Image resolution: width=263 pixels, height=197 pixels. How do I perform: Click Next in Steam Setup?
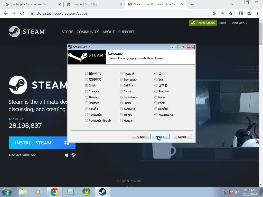click(160, 137)
